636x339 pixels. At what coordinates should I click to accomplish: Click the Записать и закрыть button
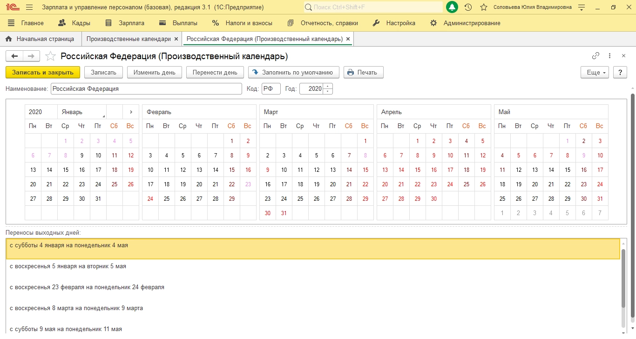[43, 72]
